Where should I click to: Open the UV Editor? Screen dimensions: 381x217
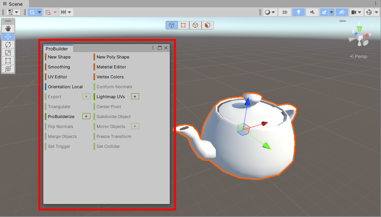click(57, 77)
